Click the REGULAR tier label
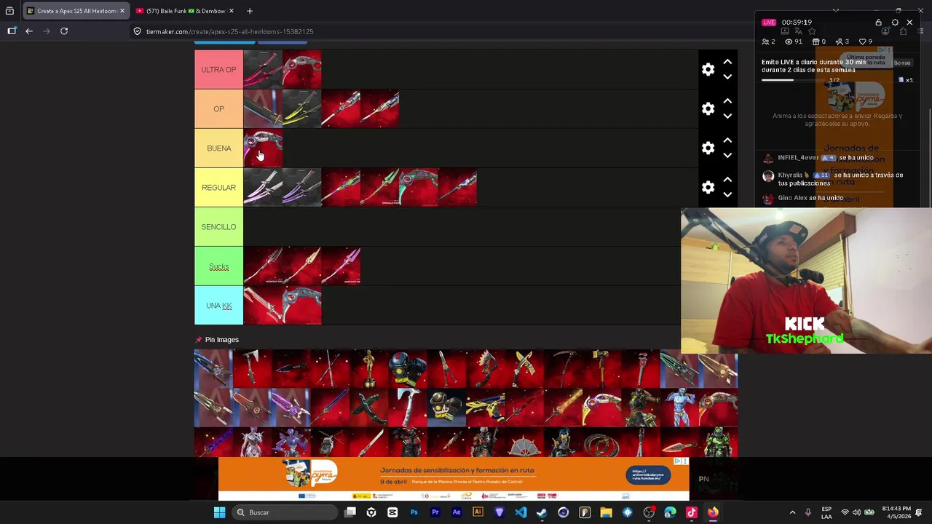Image resolution: width=932 pixels, height=524 pixels. click(218, 187)
